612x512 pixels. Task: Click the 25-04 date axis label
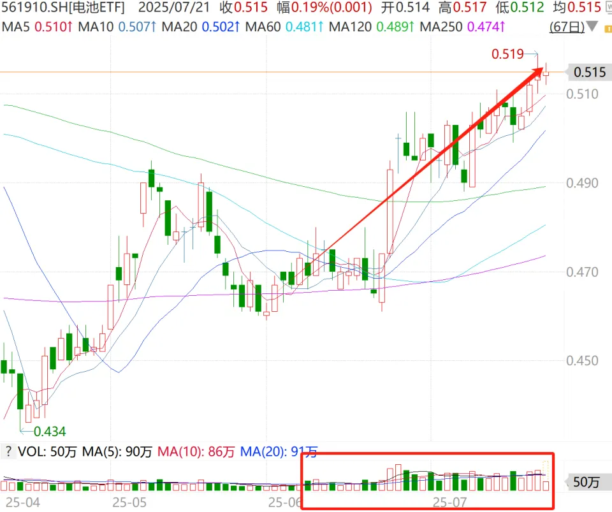pyautogui.click(x=23, y=502)
